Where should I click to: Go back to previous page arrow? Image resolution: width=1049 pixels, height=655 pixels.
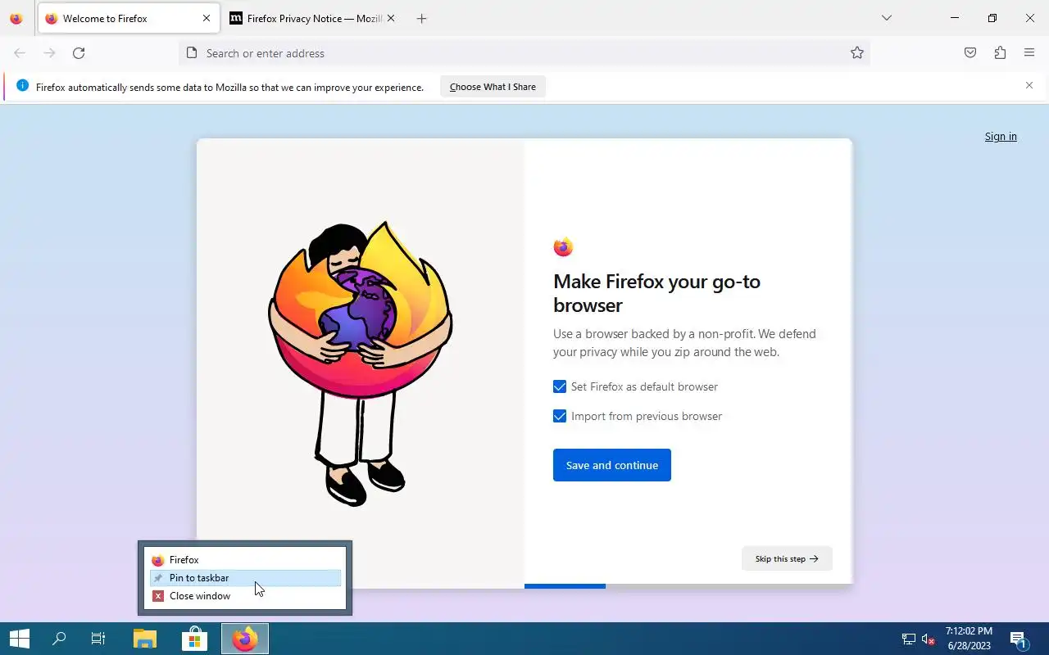point(20,53)
